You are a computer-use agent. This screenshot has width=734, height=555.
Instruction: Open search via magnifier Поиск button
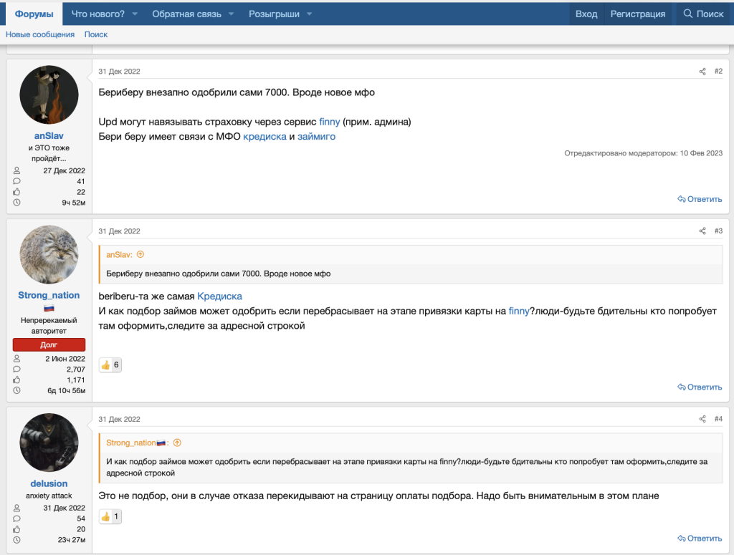(703, 14)
